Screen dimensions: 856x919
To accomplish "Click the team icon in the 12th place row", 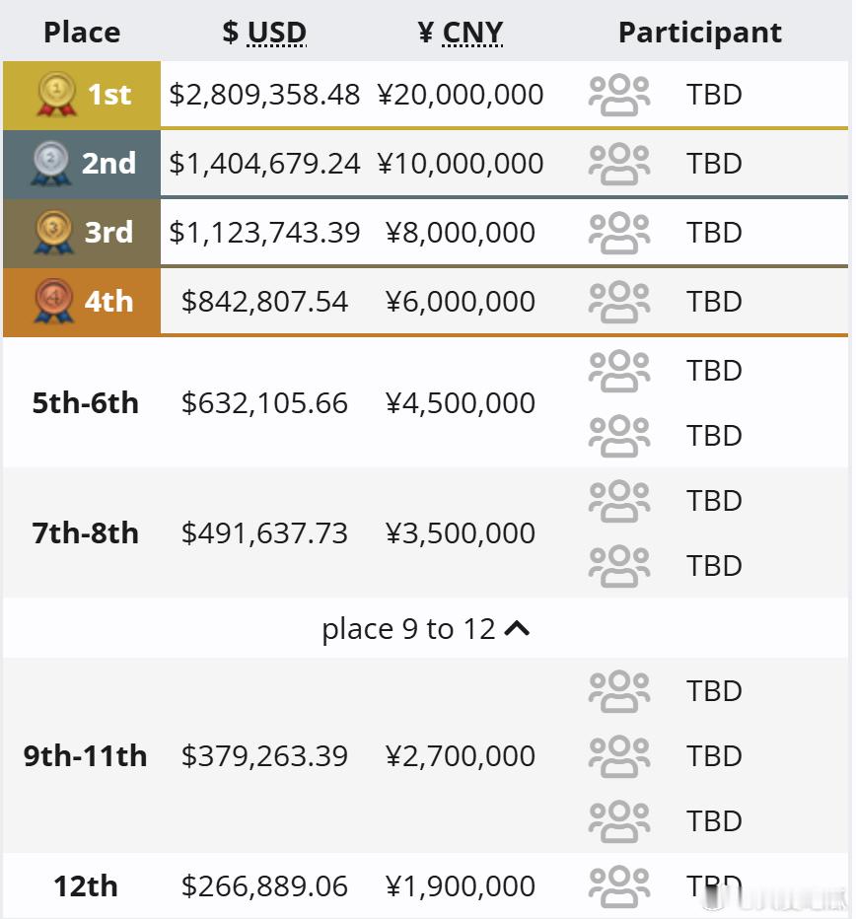I will (619, 886).
